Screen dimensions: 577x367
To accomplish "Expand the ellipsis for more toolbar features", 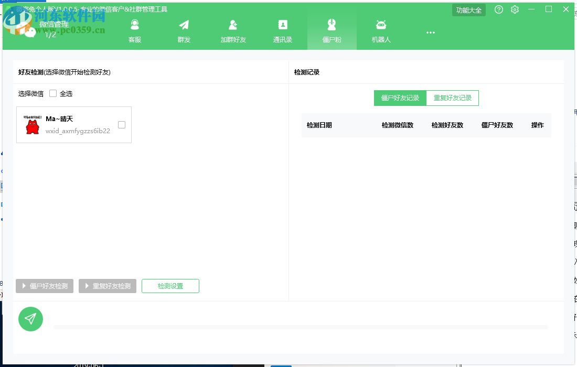I will coord(430,32).
